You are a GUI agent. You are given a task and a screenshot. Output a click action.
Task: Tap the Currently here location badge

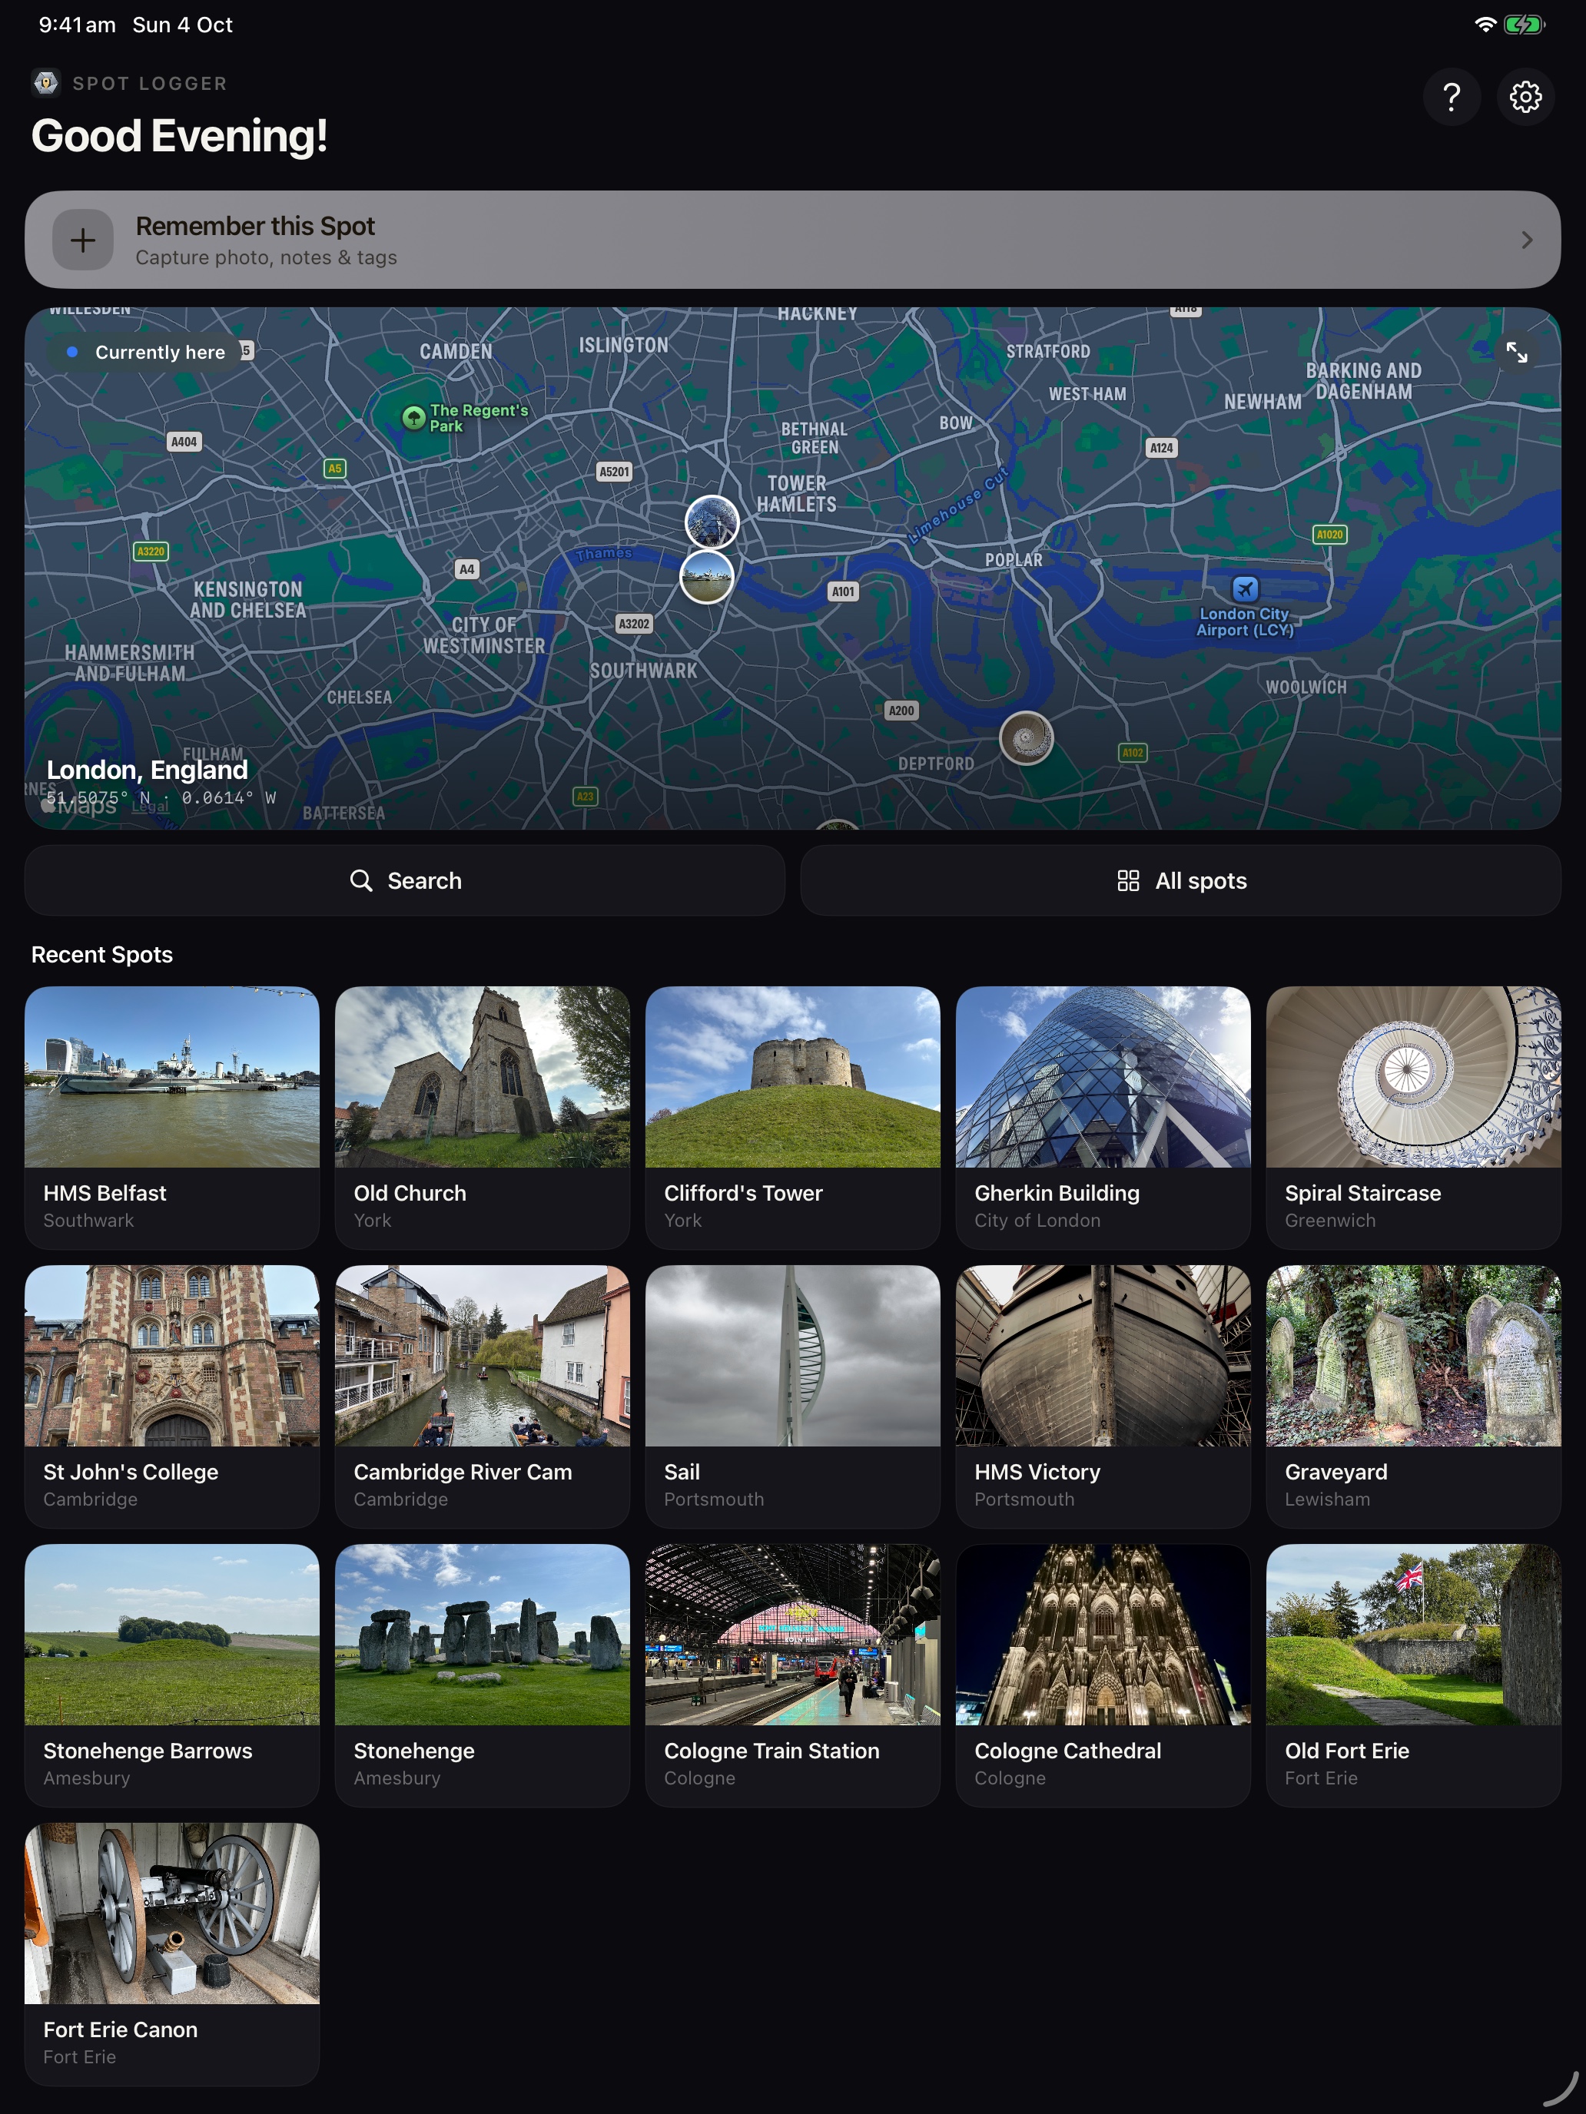point(146,352)
